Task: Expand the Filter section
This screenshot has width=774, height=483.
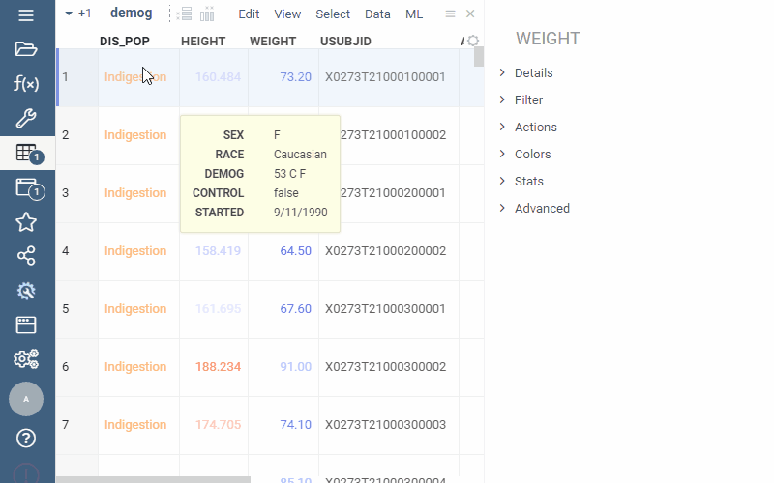Action: (528, 100)
